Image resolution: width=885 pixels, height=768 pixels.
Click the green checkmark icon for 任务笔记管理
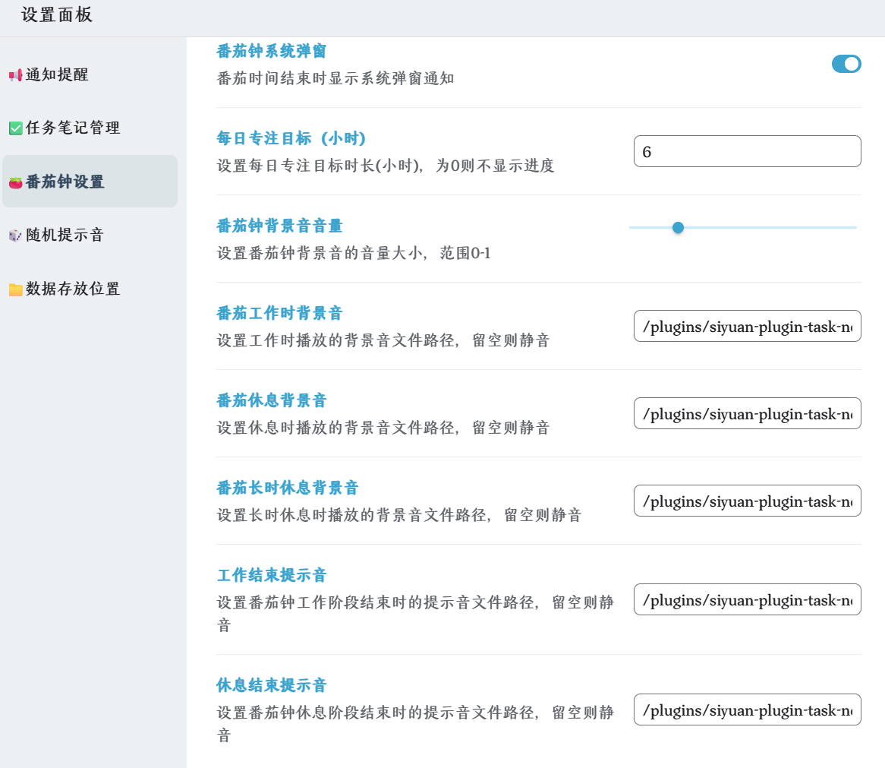click(x=15, y=128)
